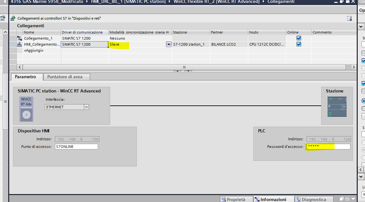
Task: Click the toolbar icon left of the editor header
Action: pos(3,18)
